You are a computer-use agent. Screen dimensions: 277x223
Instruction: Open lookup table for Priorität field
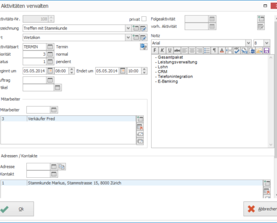(50, 54)
